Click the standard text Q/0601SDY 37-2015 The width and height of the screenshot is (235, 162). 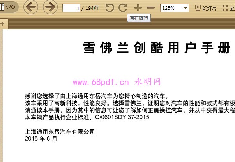[122, 117]
